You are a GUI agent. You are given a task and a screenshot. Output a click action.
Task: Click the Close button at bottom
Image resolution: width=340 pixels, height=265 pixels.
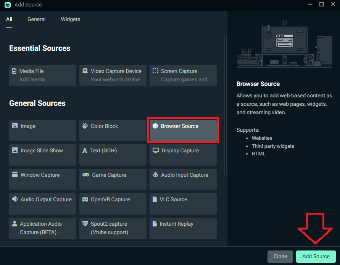click(x=280, y=257)
